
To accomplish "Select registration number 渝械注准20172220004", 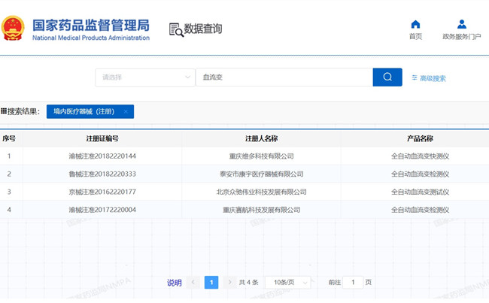I will click(x=102, y=210).
